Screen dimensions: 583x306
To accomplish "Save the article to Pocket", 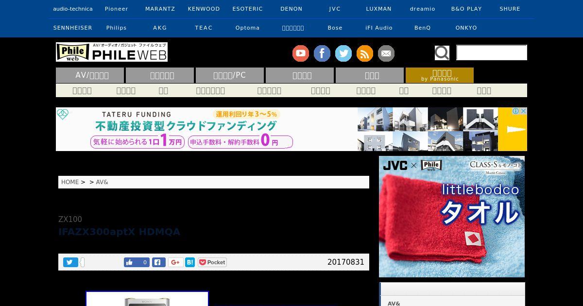I will tap(212, 262).
